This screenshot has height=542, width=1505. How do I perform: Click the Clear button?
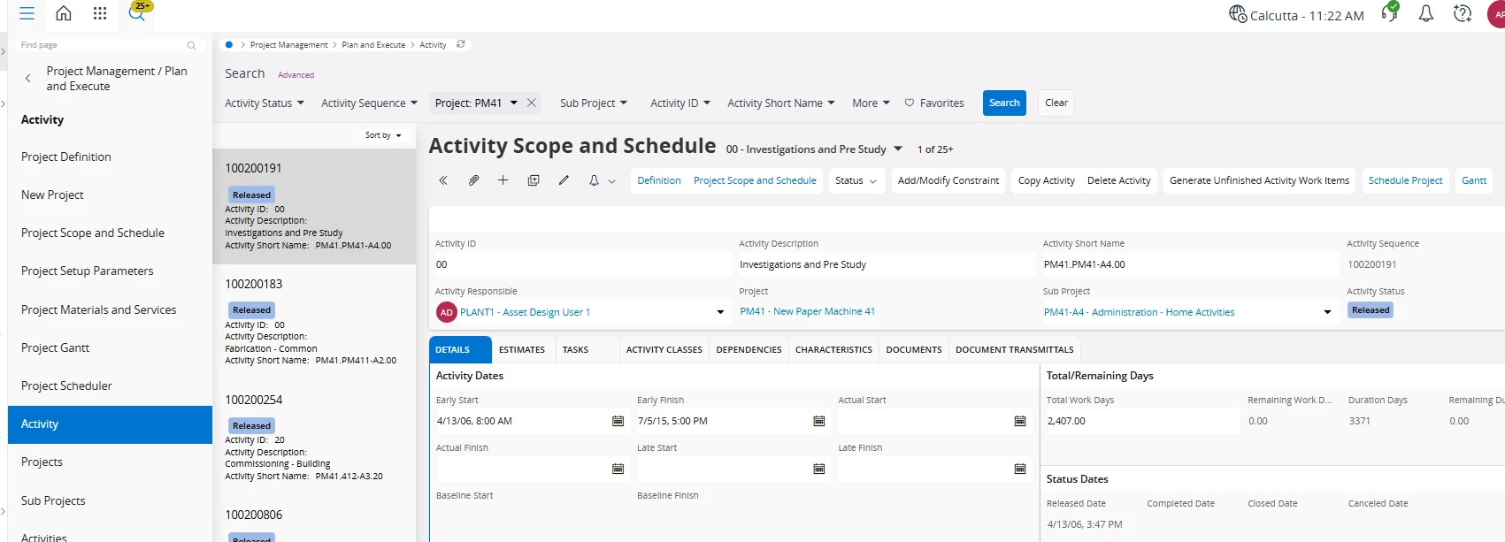(x=1056, y=103)
